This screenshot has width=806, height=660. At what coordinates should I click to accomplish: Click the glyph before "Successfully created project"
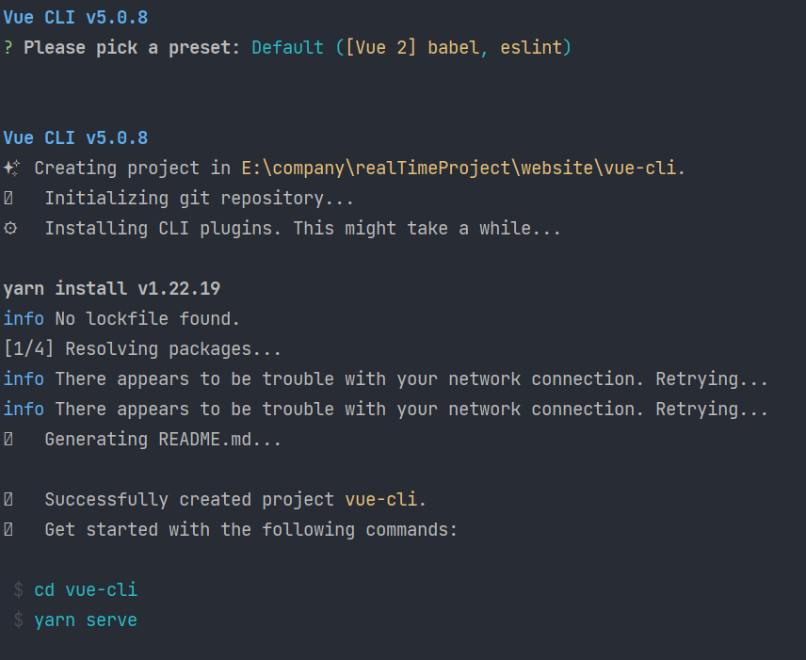tap(8, 500)
